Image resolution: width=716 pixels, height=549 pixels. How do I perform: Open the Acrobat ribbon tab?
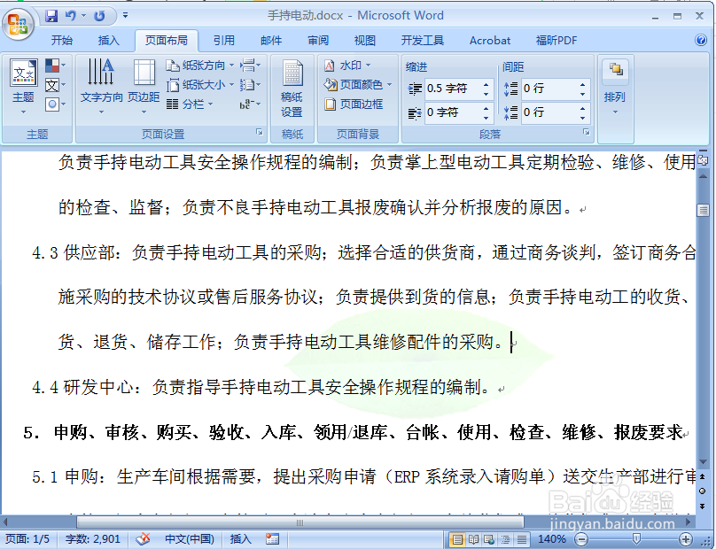490,39
